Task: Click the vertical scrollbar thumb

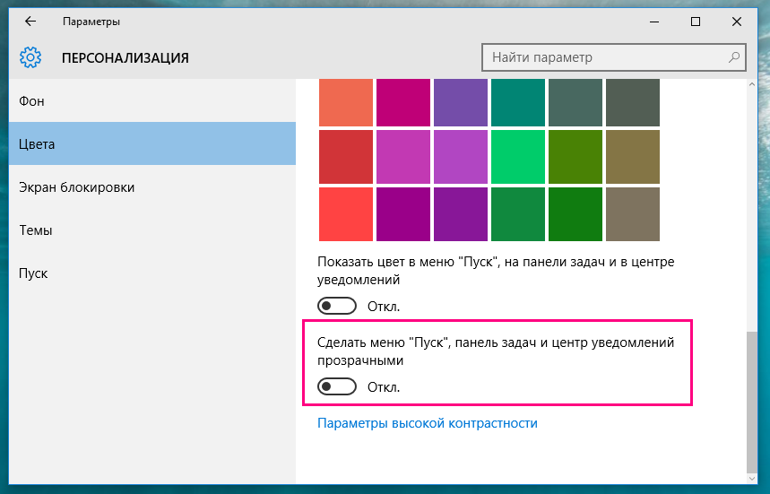Action: (752, 402)
